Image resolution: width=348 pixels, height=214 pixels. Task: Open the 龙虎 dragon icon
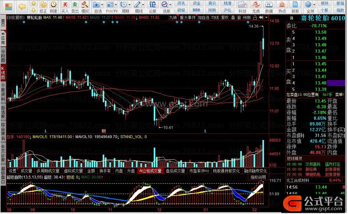tap(256, 4)
